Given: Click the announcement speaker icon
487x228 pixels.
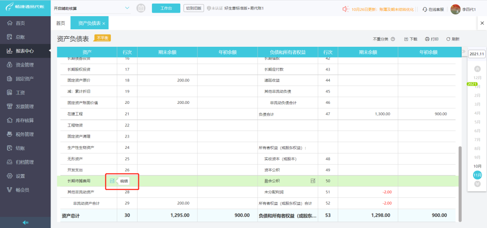Looking at the screenshot, I should [x=346, y=9].
